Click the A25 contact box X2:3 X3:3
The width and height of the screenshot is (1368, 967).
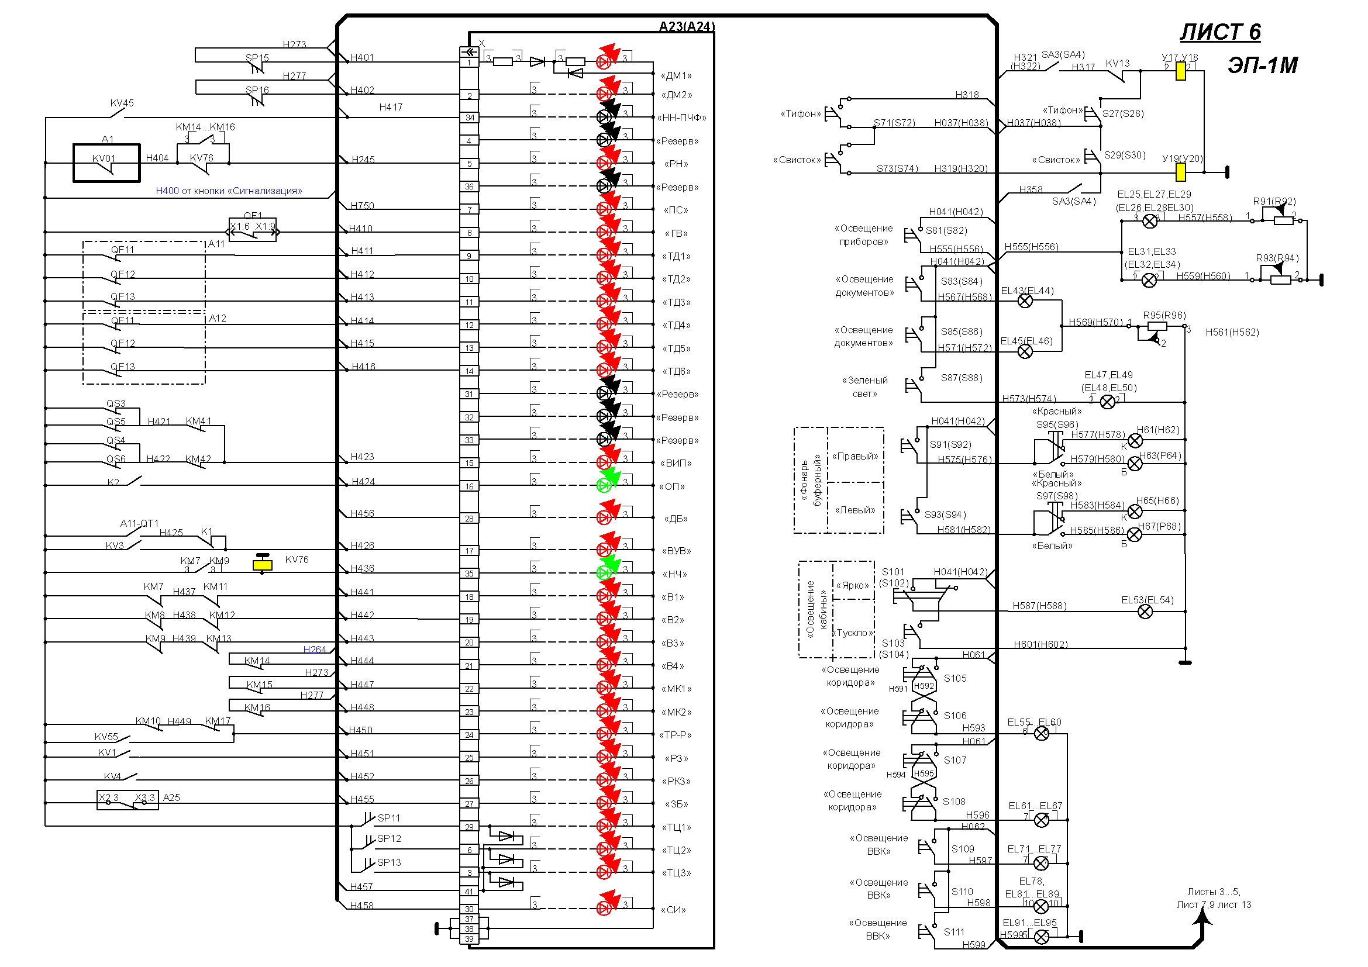tap(128, 800)
